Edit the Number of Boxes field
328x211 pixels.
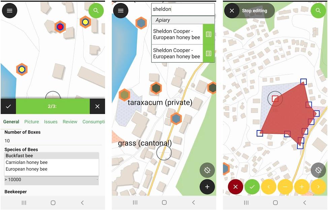[53, 141]
